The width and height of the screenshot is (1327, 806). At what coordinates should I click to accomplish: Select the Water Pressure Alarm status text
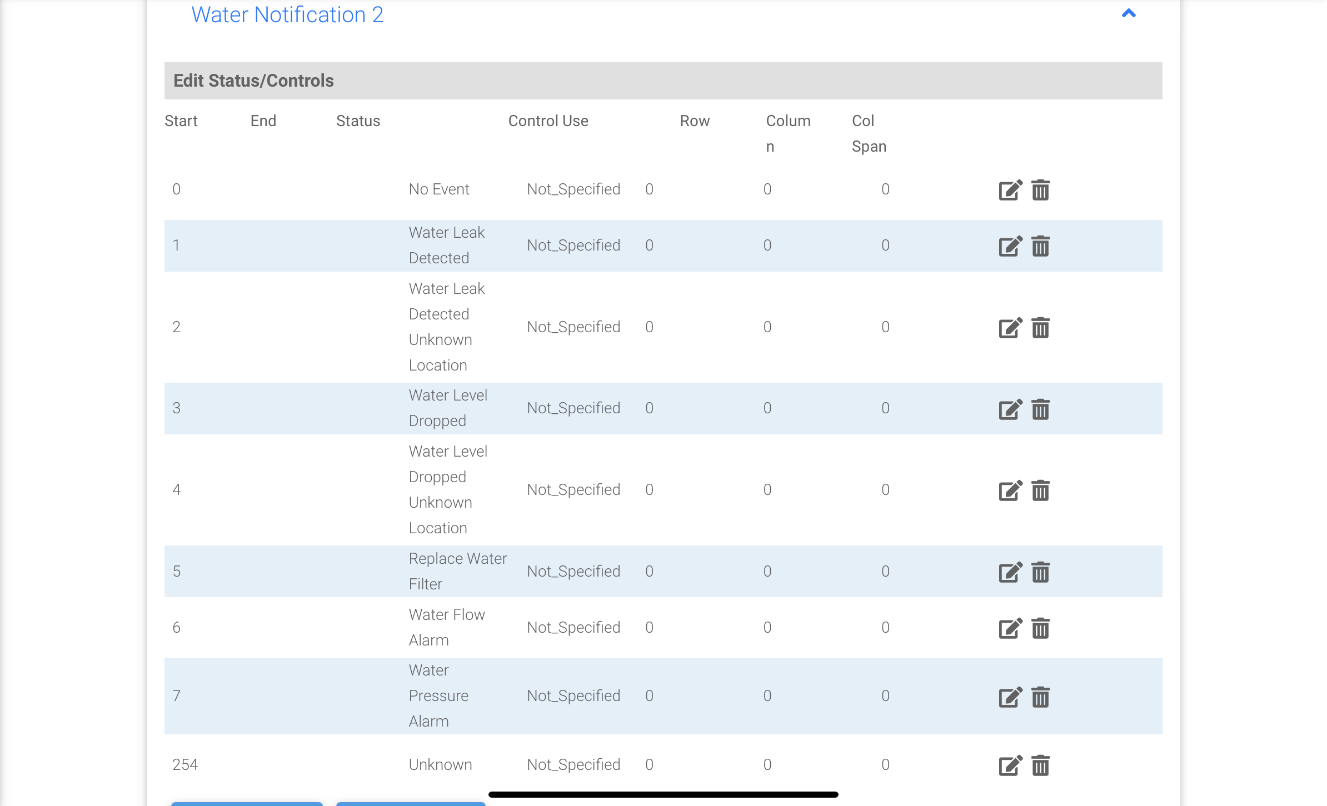click(438, 695)
